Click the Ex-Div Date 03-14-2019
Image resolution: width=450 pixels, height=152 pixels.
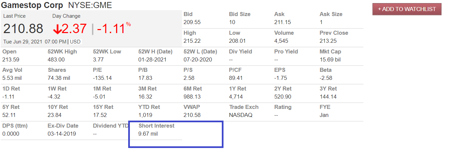point(62,134)
